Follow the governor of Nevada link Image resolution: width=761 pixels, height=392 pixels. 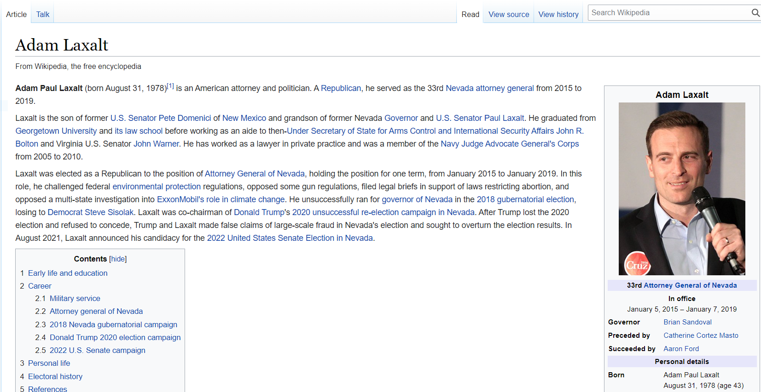coord(417,199)
